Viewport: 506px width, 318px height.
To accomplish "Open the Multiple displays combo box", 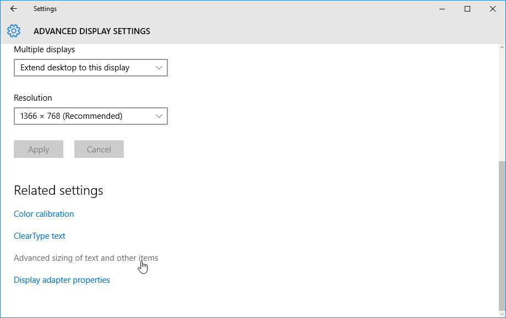I will pyautogui.click(x=91, y=68).
